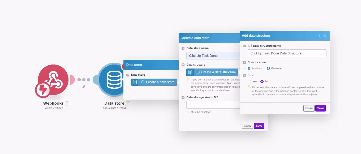Save the new data structure
This screenshot has height=154, width=361.
(320, 108)
